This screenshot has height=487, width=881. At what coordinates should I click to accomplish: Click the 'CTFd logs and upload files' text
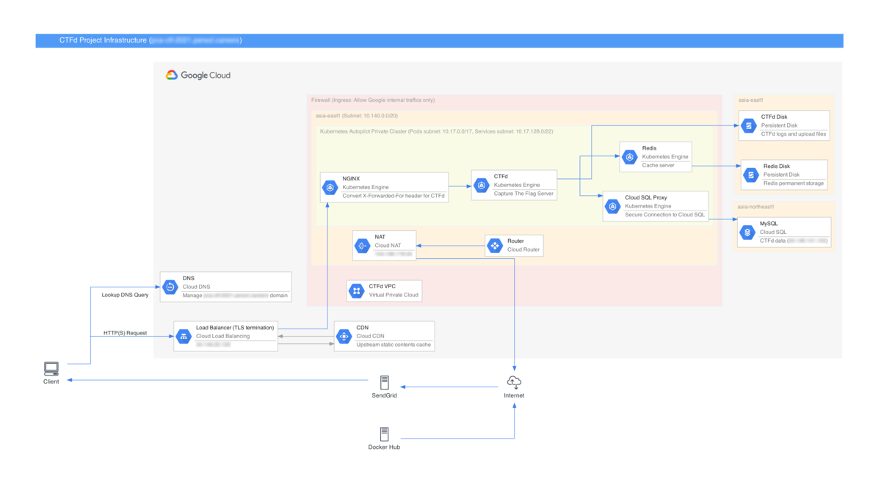[x=794, y=134]
